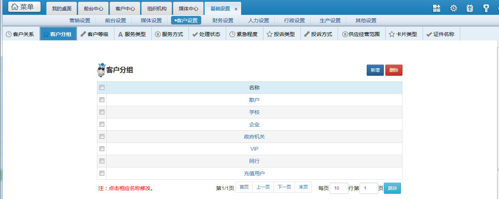
Task: Open the 营销设置 submenu
Action: [x=80, y=20]
